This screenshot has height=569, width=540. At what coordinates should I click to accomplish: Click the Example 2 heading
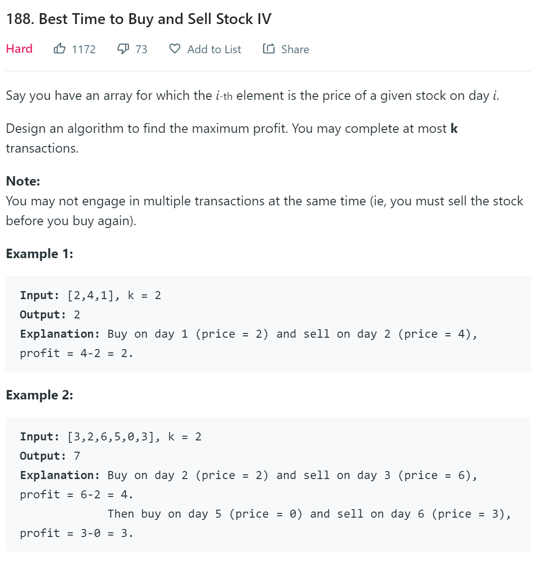tap(40, 395)
